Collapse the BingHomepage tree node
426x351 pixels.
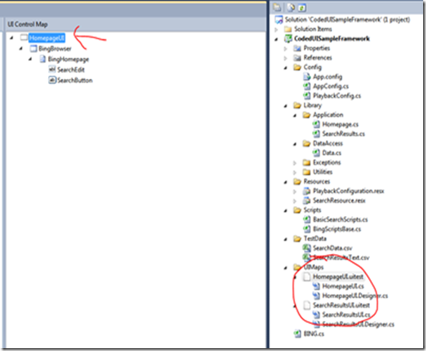[x=30, y=59]
